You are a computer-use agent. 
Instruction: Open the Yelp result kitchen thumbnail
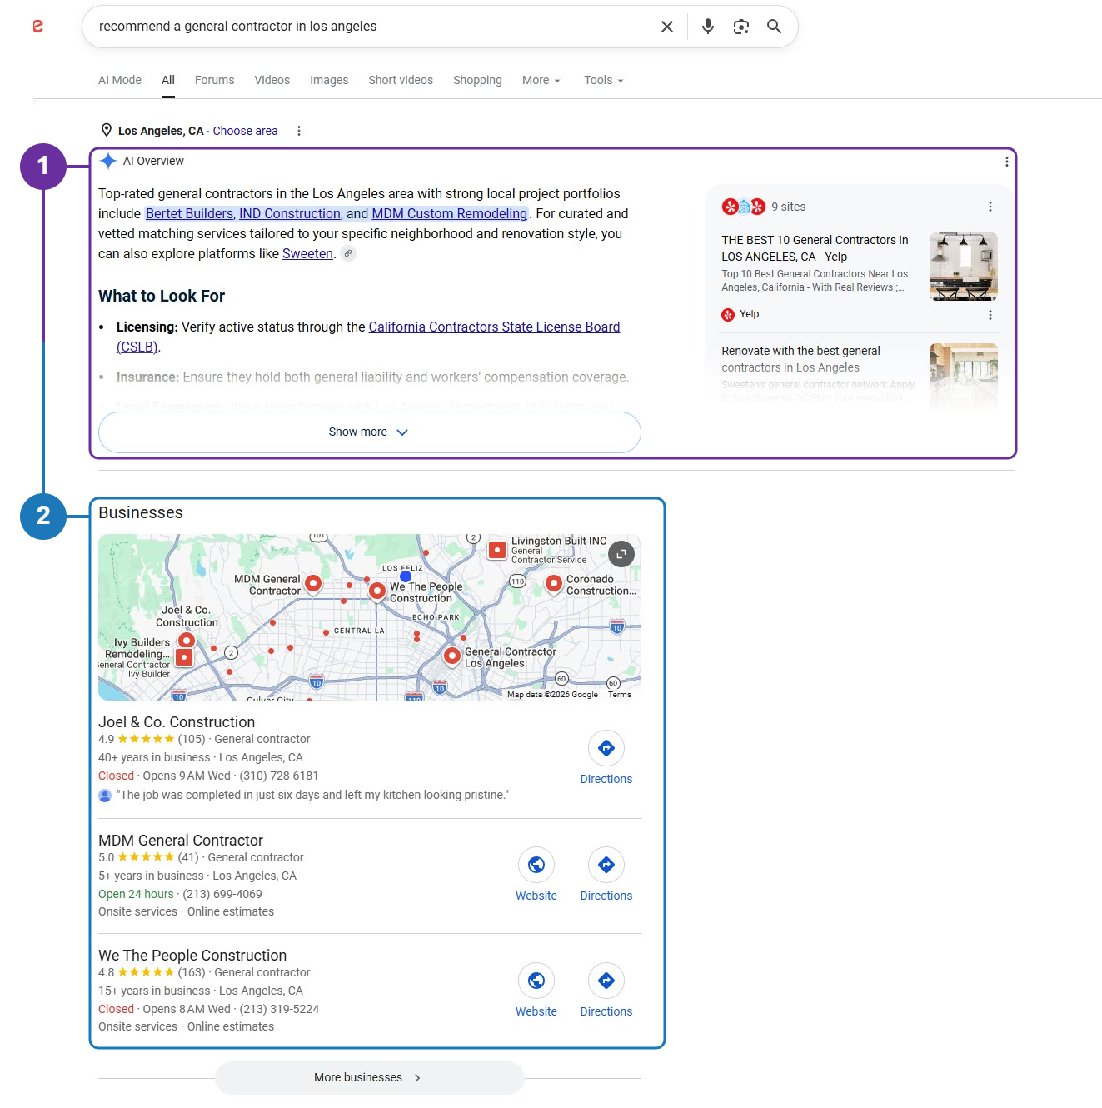point(963,267)
